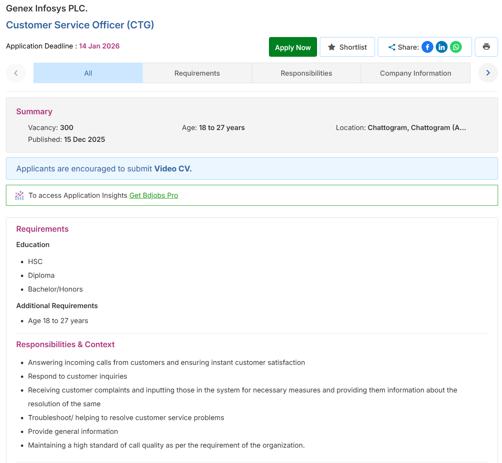Viewport: 502px width, 463px height.
Task: Click the left chevron on the tab bar
Action: 15,73
